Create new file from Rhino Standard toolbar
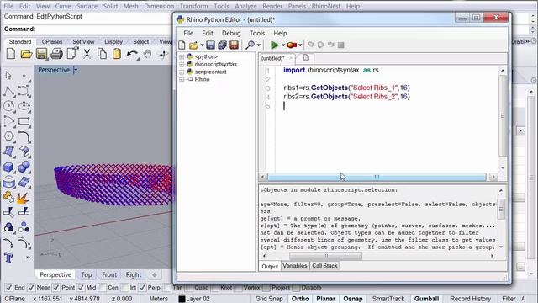Viewport: 538px width, 303px height. [11, 54]
